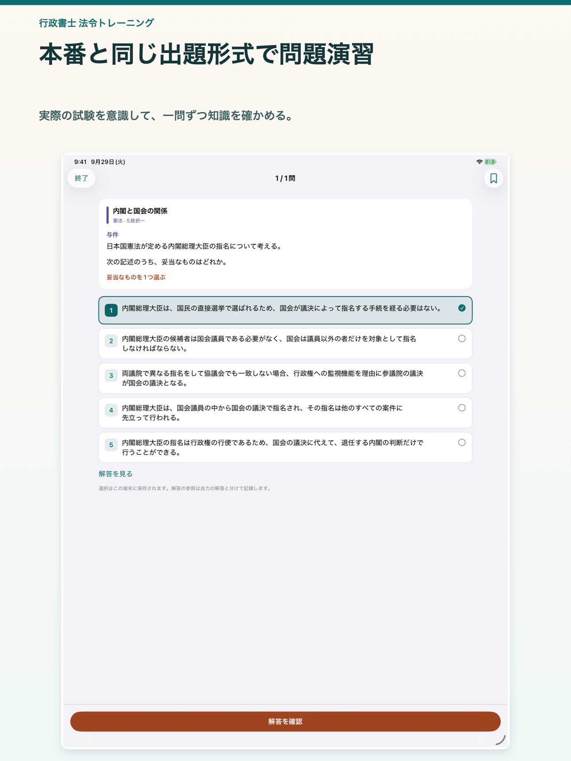The height and width of the screenshot is (761, 571).
Task: Select radio button for choice 2
Action: tap(462, 338)
